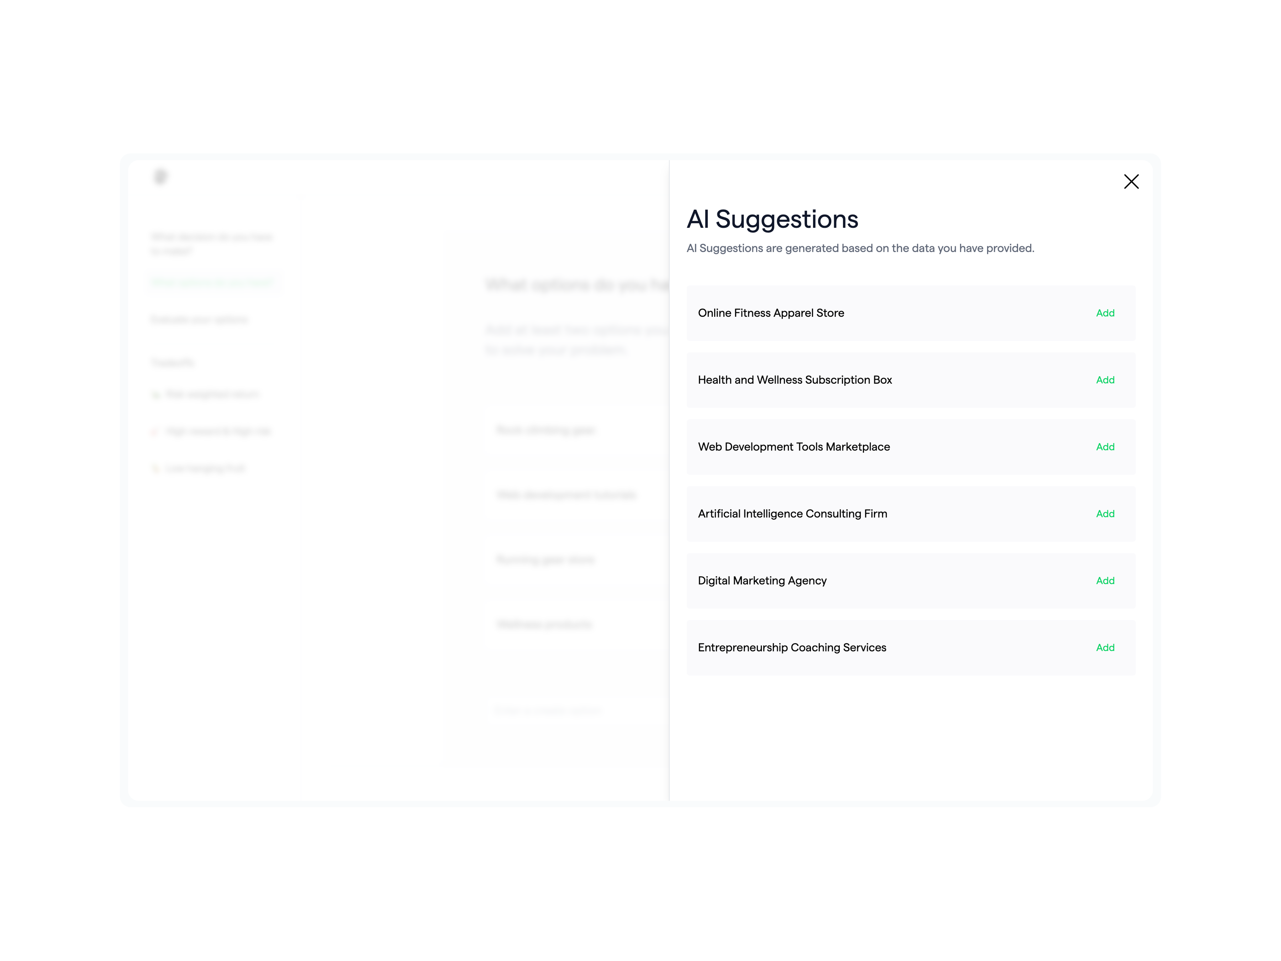Open the Risk-weighted return tradeoff icon
The width and height of the screenshot is (1281, 961).
[155, 395]
